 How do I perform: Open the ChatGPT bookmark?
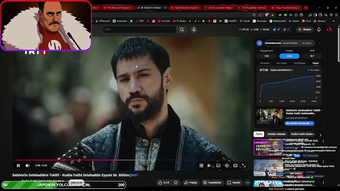pyautogui.click(x=231, y=21)
